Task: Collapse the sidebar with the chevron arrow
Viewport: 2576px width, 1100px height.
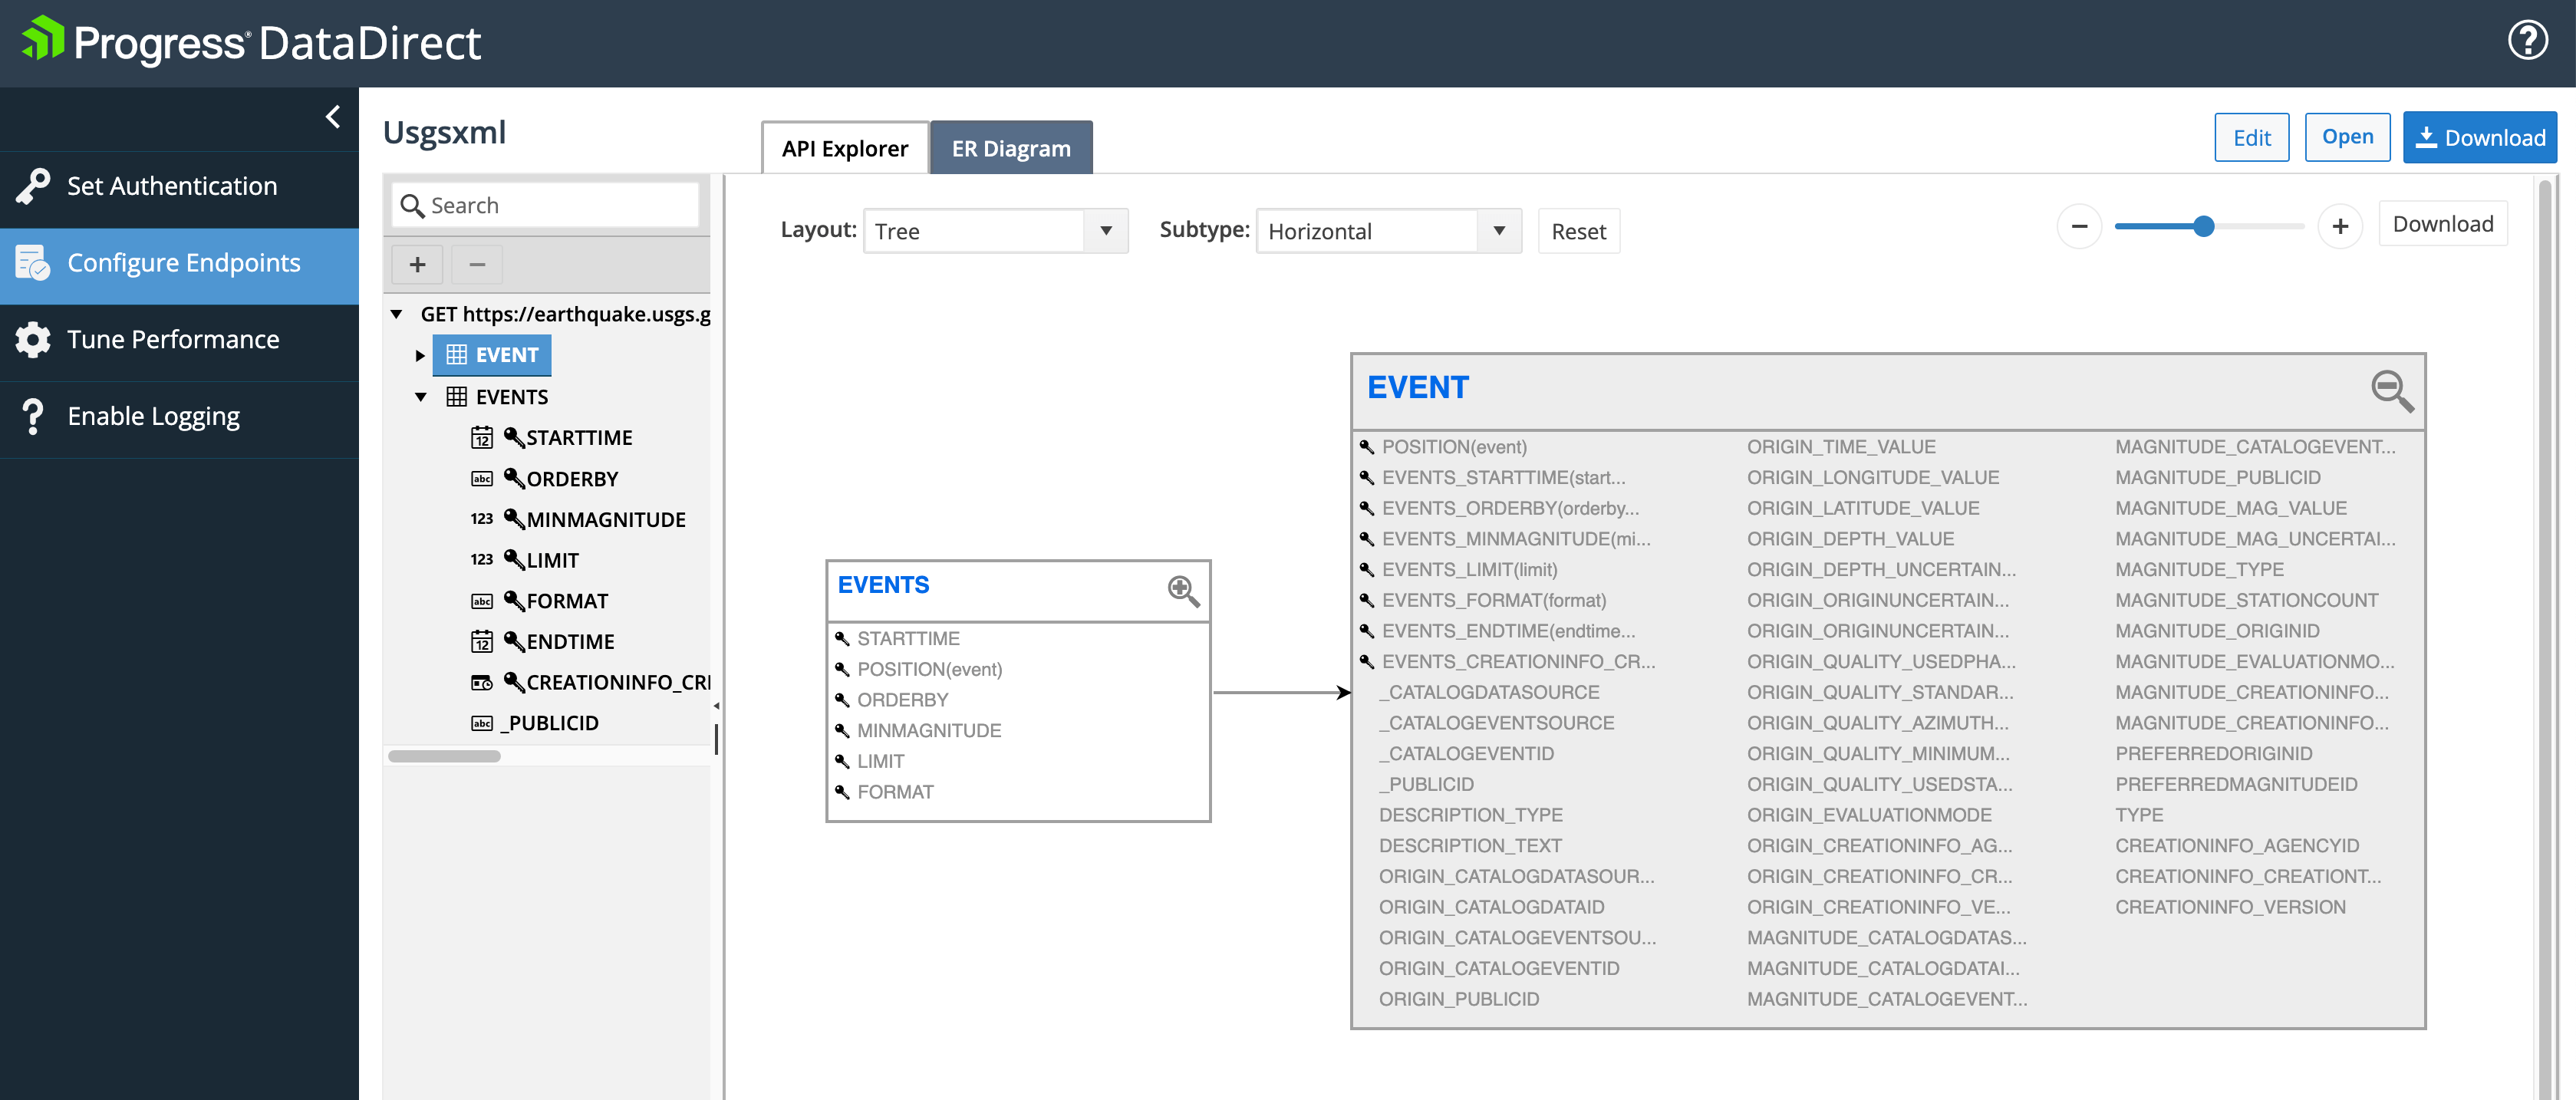Action: [x=333, y=118]
